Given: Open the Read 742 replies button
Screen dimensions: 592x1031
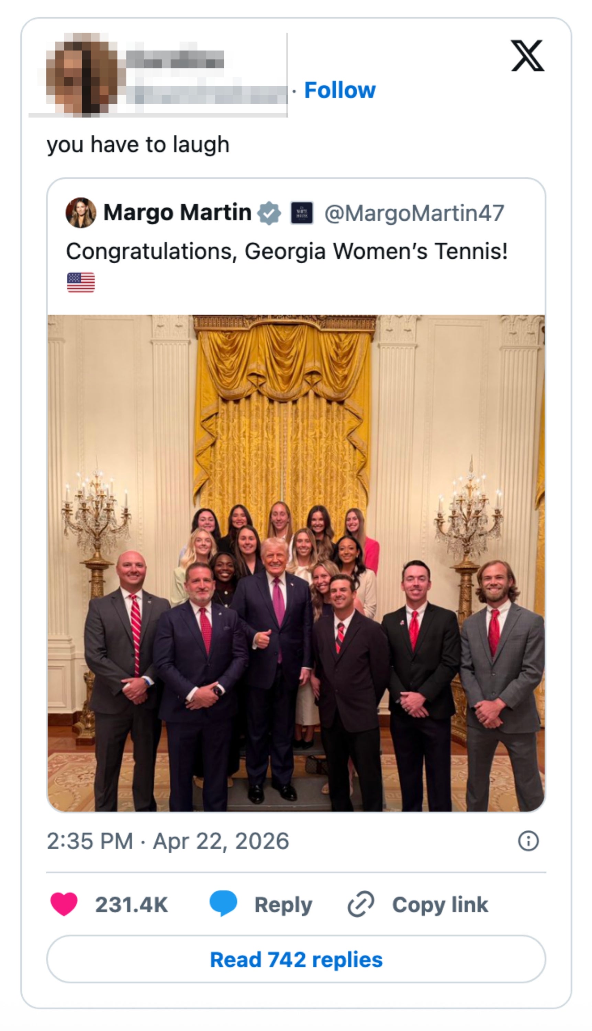Looking at the screenshot, I should tap(296, 960).
